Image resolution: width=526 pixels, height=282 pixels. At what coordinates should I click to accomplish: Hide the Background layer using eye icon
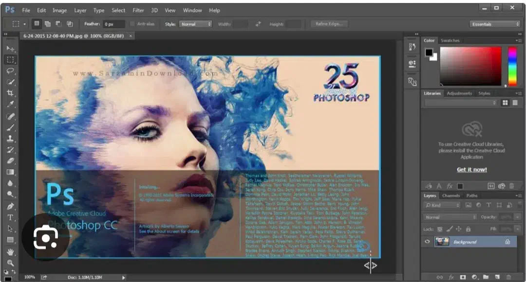coord(428,242)
